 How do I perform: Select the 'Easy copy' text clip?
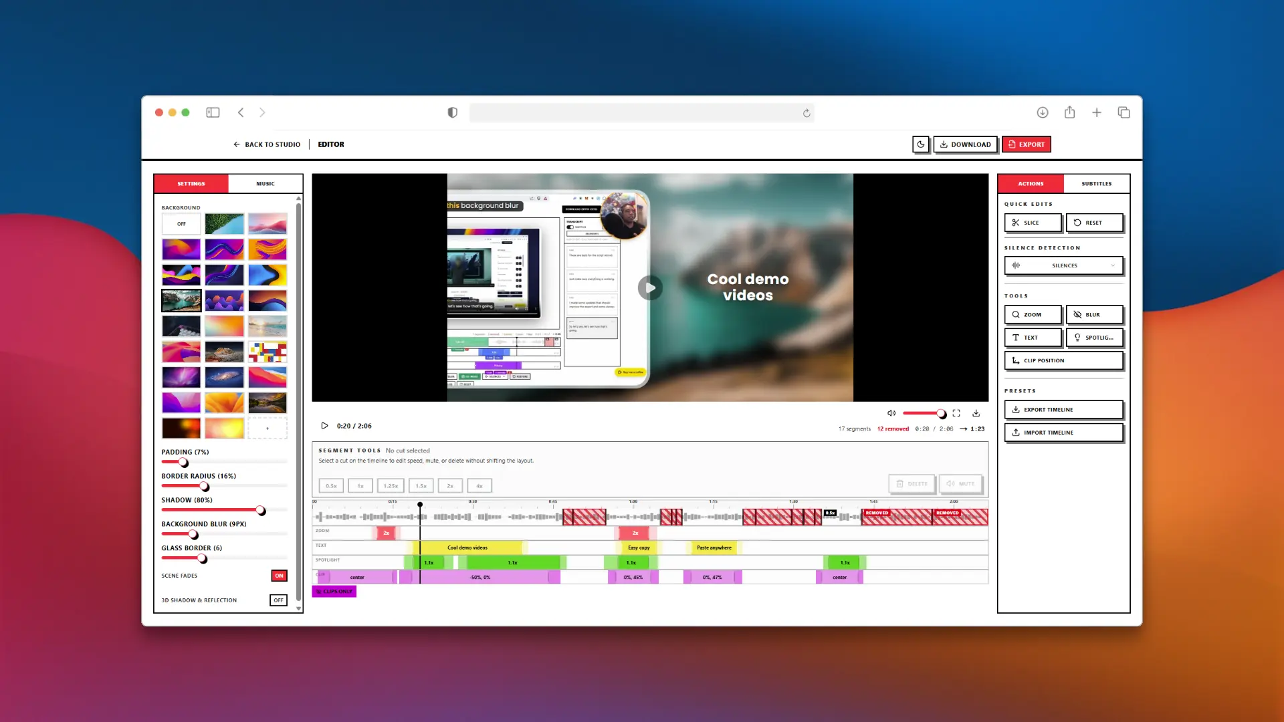639,548
